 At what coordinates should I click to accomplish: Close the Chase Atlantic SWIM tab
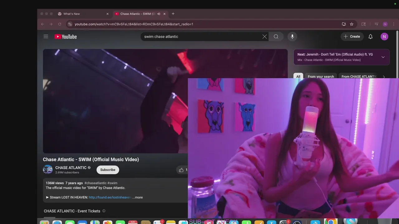(165, 14)
